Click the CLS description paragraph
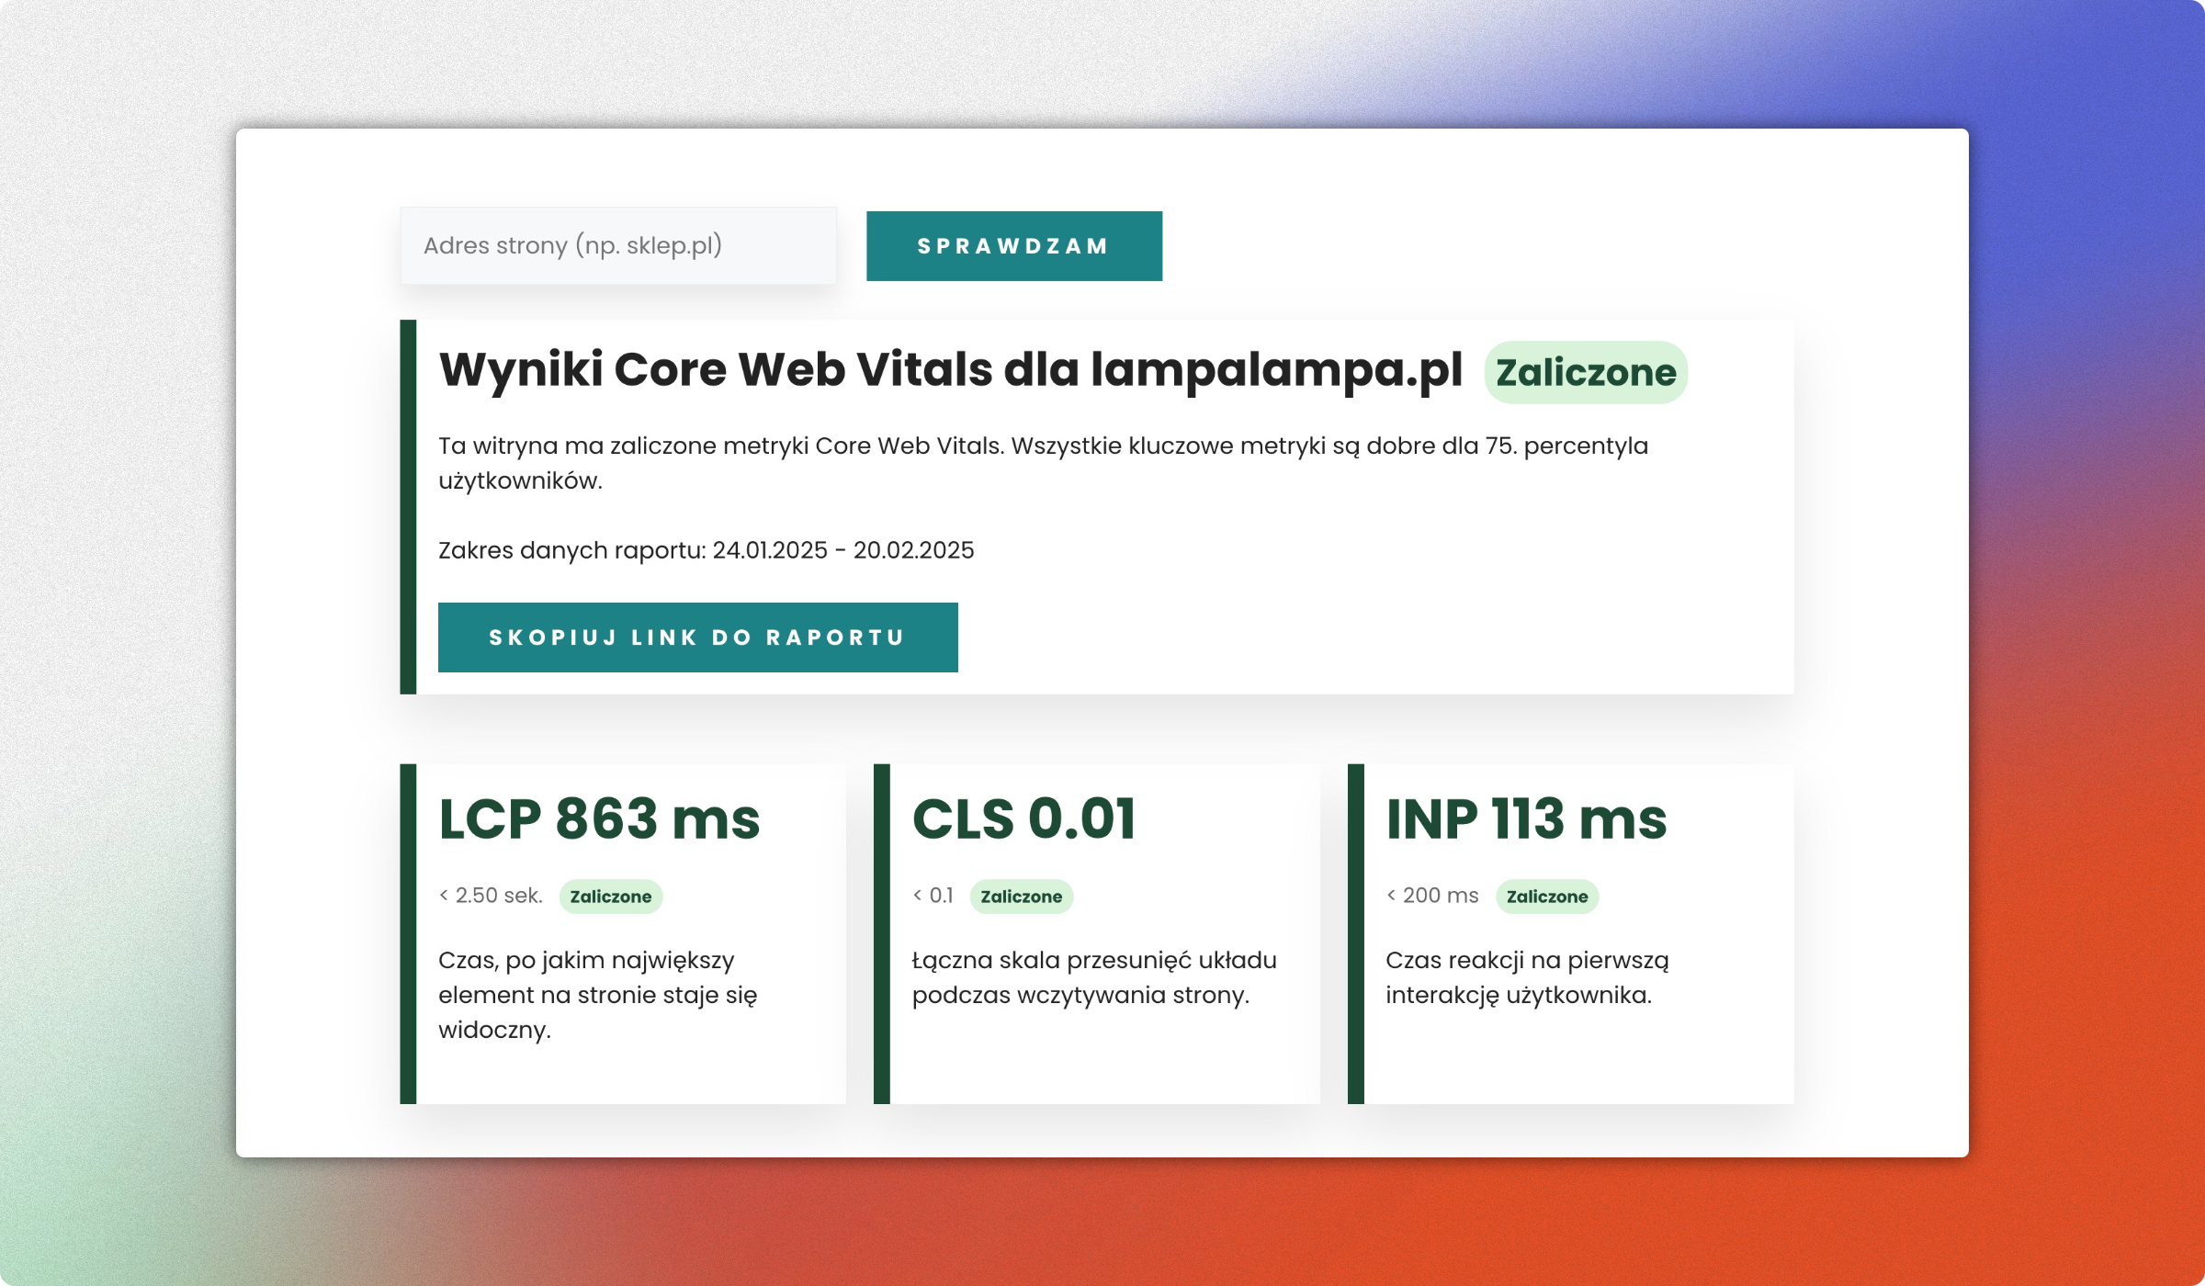The height and width of the screenshot is (1286, 2205). tap(1093, 977)
